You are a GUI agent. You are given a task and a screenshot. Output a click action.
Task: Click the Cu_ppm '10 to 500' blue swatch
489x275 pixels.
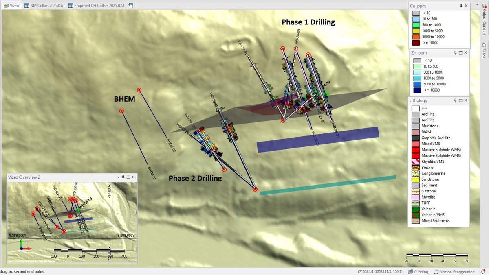pos(416,19)
